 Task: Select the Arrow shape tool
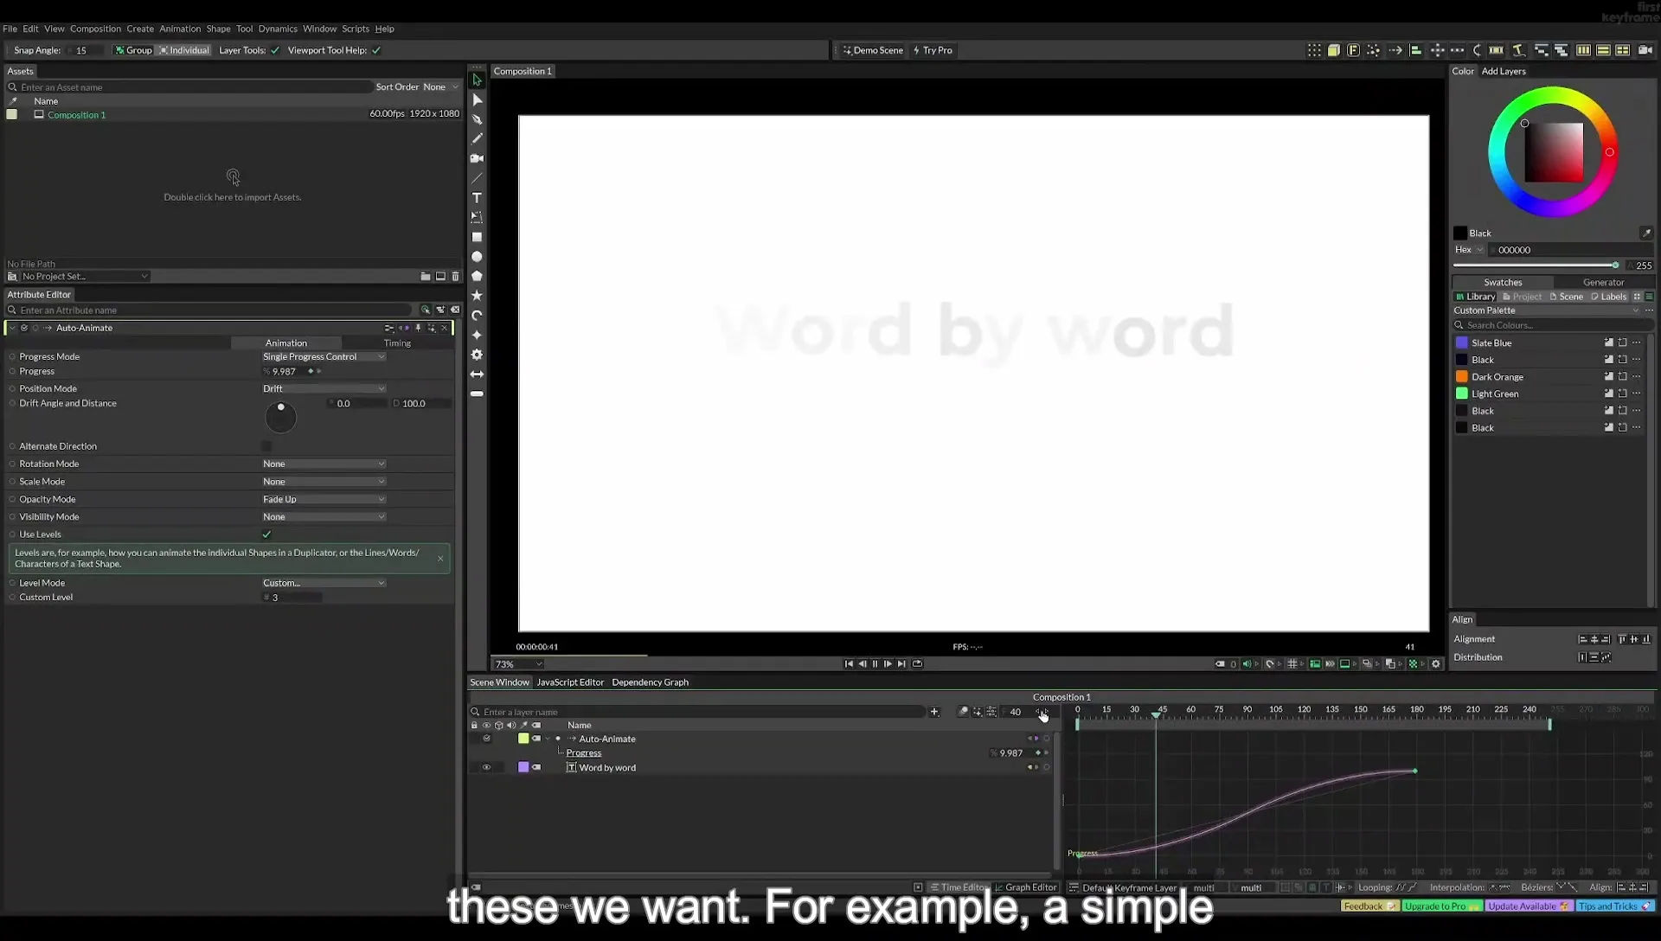click(477, 374)
